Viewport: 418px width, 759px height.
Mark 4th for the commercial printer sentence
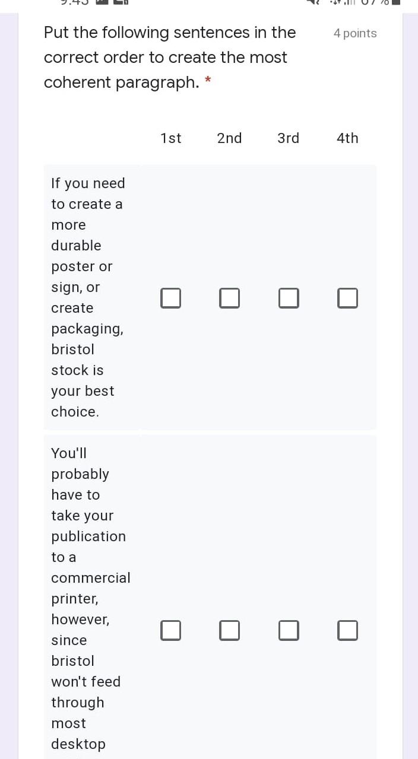[x=347, y=630]
